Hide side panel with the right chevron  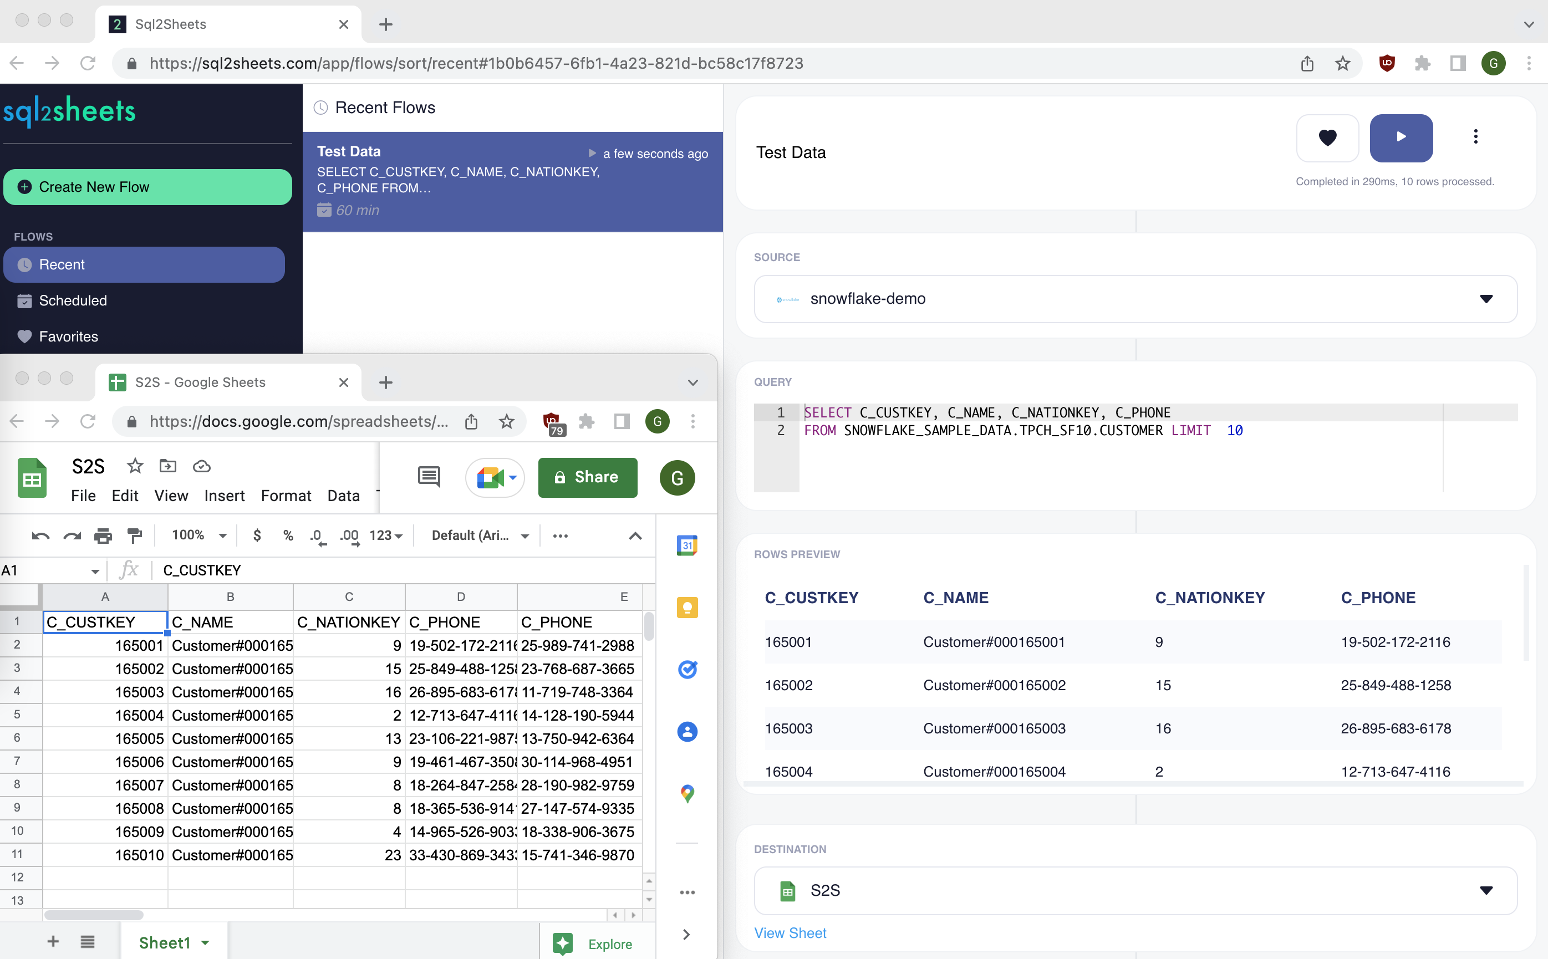tap(686, 934)
